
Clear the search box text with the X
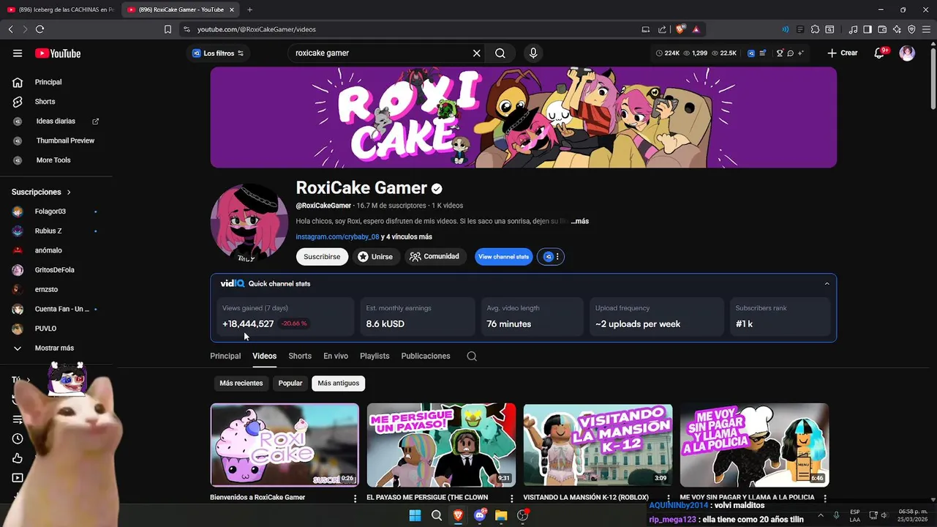477,53
